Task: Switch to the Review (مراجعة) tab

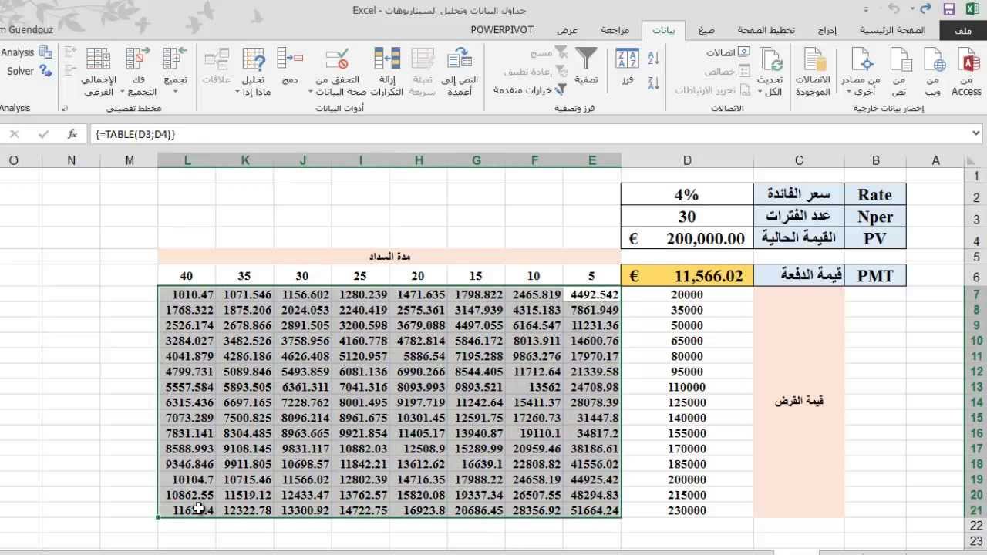Action: [x=615, y=30]
